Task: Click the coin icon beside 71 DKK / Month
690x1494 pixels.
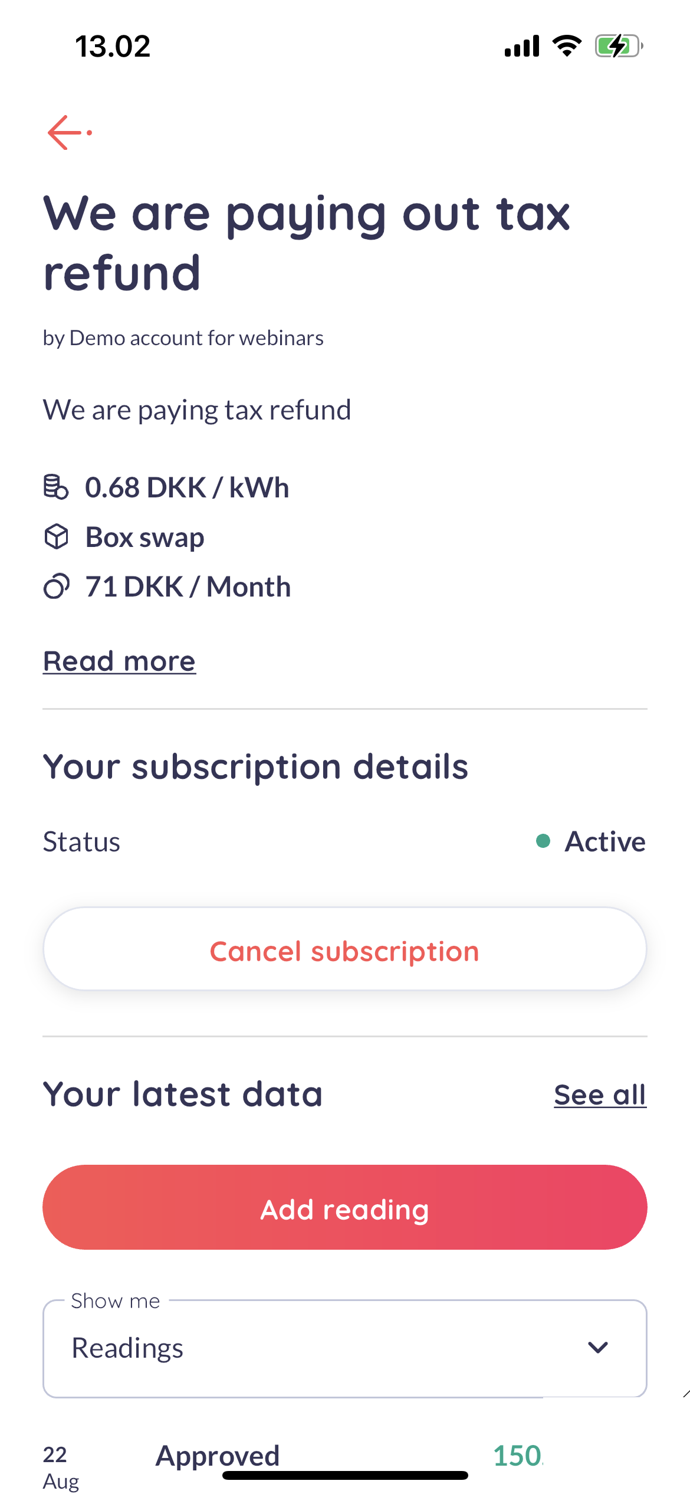Action: pyautogui.click(x=56, y=587)
